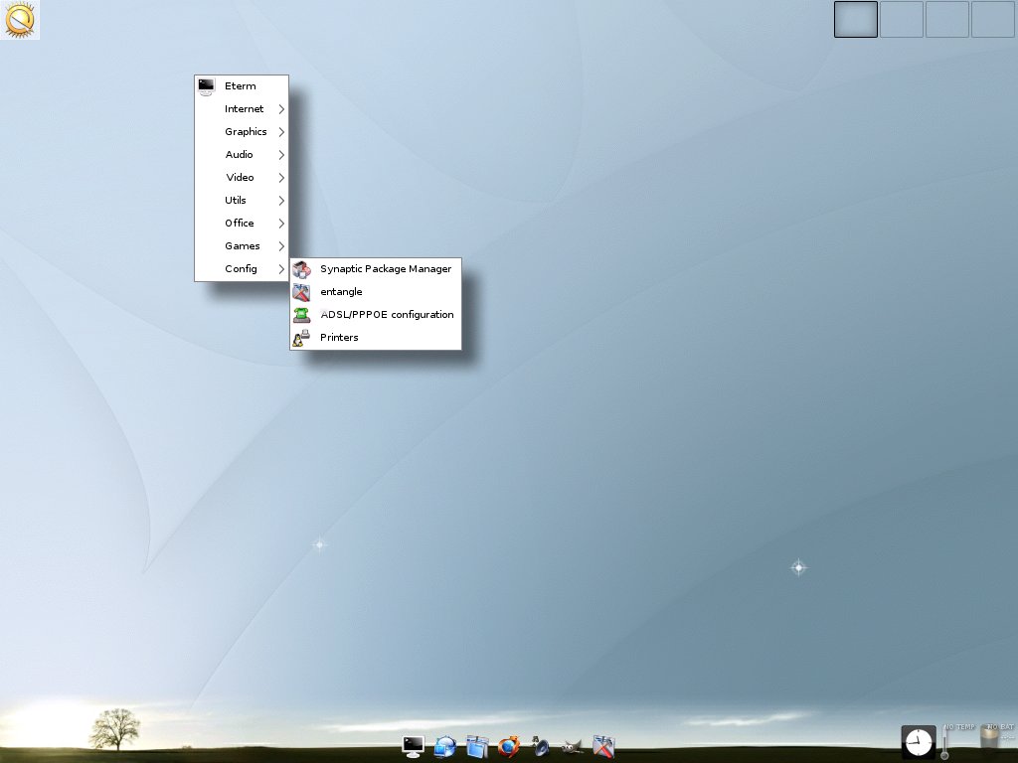Click the analog clock gadget
Image resolution: width=1018 pixels, height=763 pixels.
click(x=919, y=741)
